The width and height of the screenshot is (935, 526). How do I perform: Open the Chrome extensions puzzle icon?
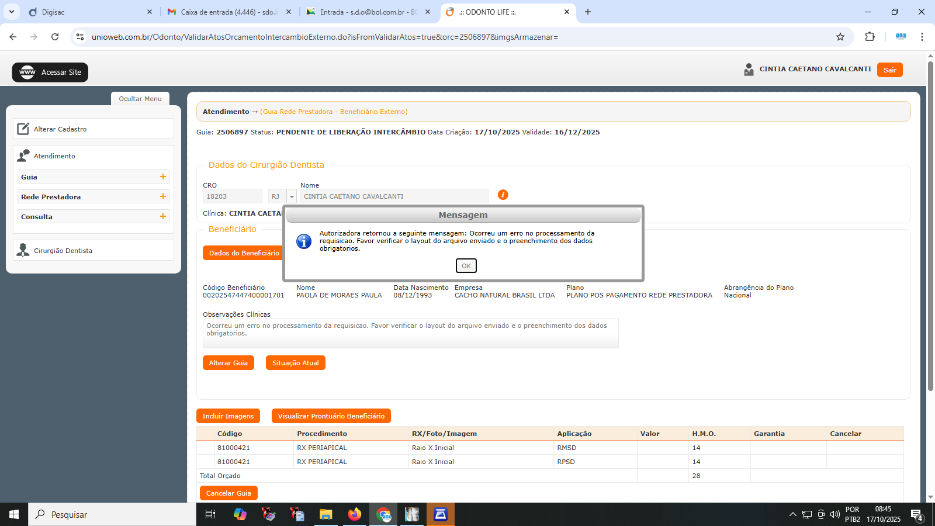click(x=870, y=37)
